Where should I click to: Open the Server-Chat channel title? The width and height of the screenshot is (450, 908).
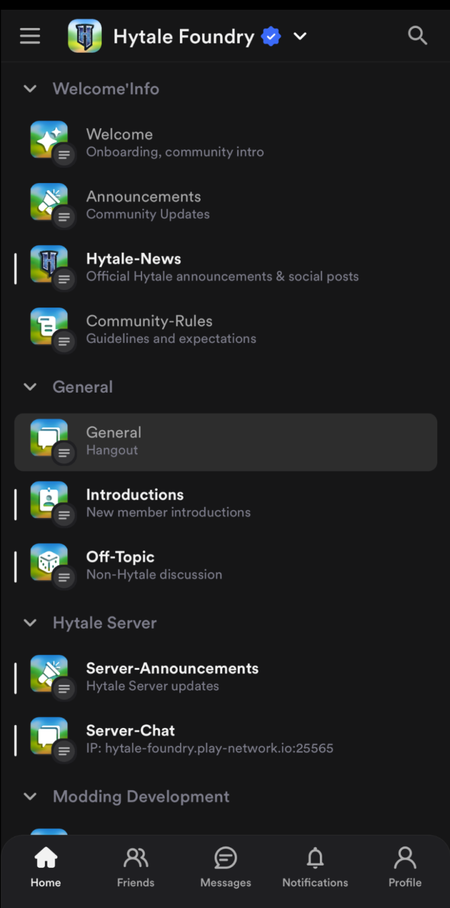pyautogui.click(x=131, y=731)
